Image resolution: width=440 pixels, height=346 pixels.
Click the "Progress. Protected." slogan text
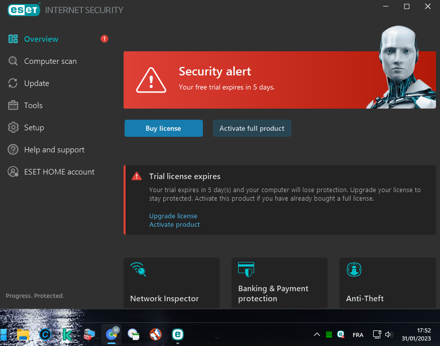pyautogui.click(x=35, y=296)
